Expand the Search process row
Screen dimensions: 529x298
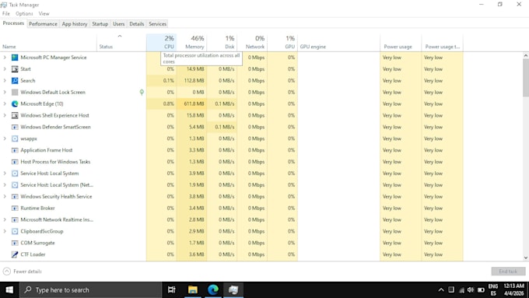(x=5, y=81)
